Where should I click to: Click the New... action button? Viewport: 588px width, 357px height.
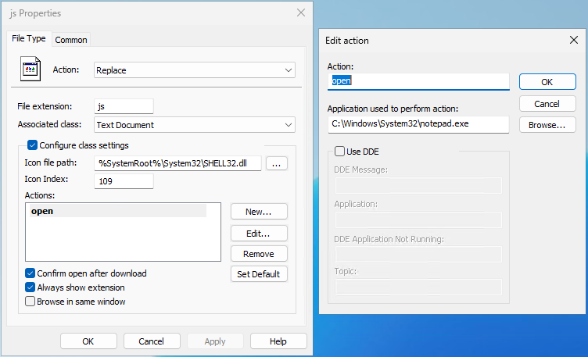259,212
